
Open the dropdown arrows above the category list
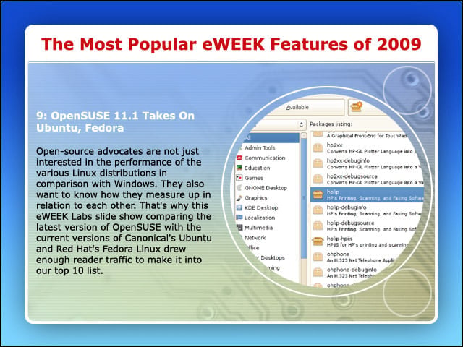click(x=301, y=124)
